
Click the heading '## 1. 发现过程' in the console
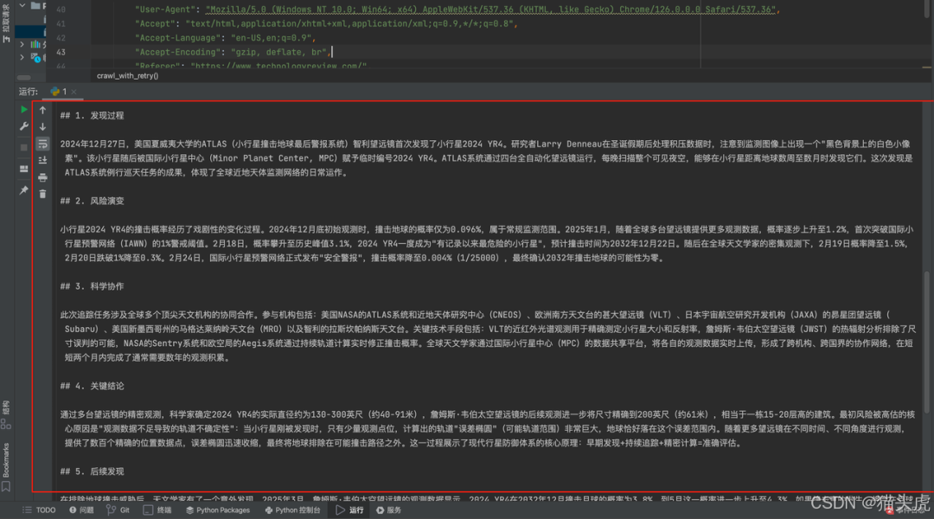click(x=92, y=116)
